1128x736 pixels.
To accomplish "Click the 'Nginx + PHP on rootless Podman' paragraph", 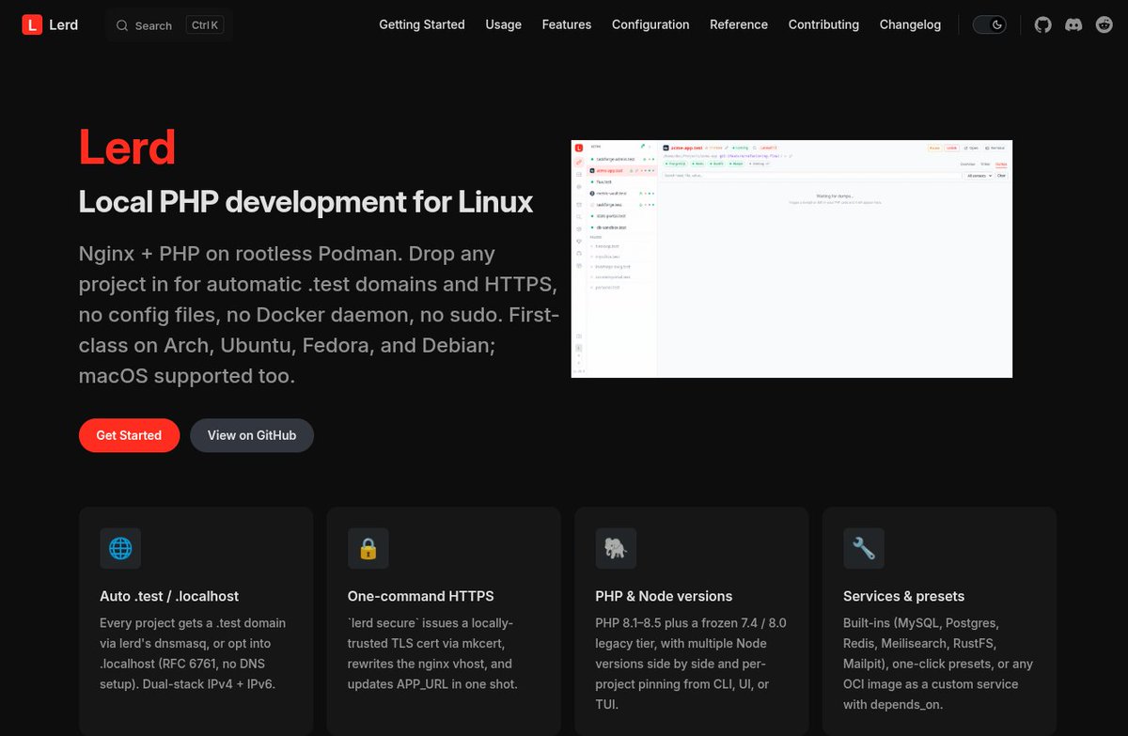I will 320,315.
